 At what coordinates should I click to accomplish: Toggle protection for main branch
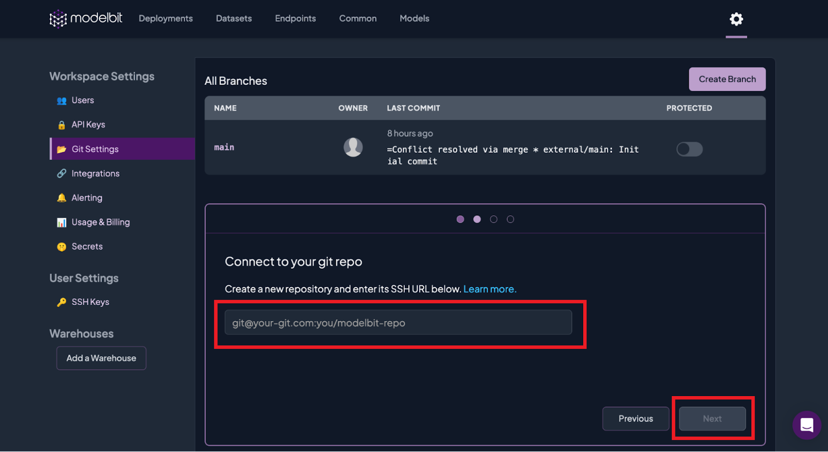[x=689, y=149]
